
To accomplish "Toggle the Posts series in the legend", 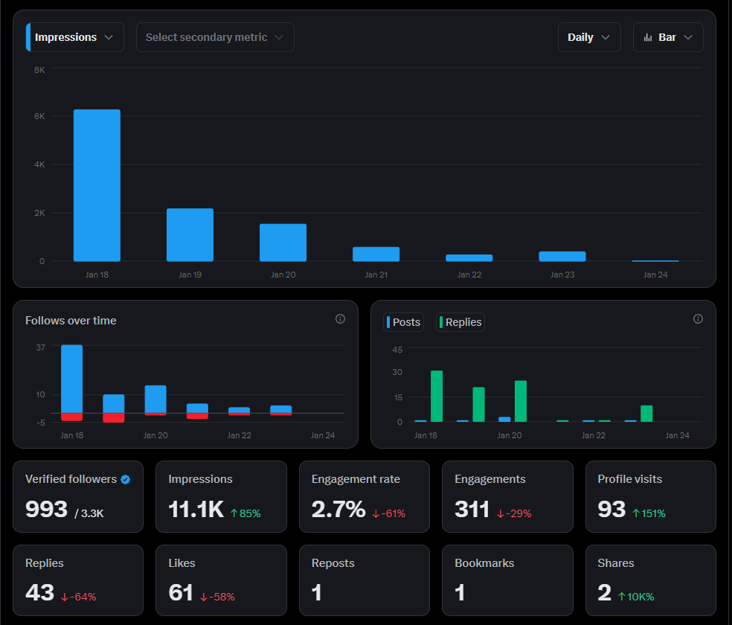I will click(403, 322).
